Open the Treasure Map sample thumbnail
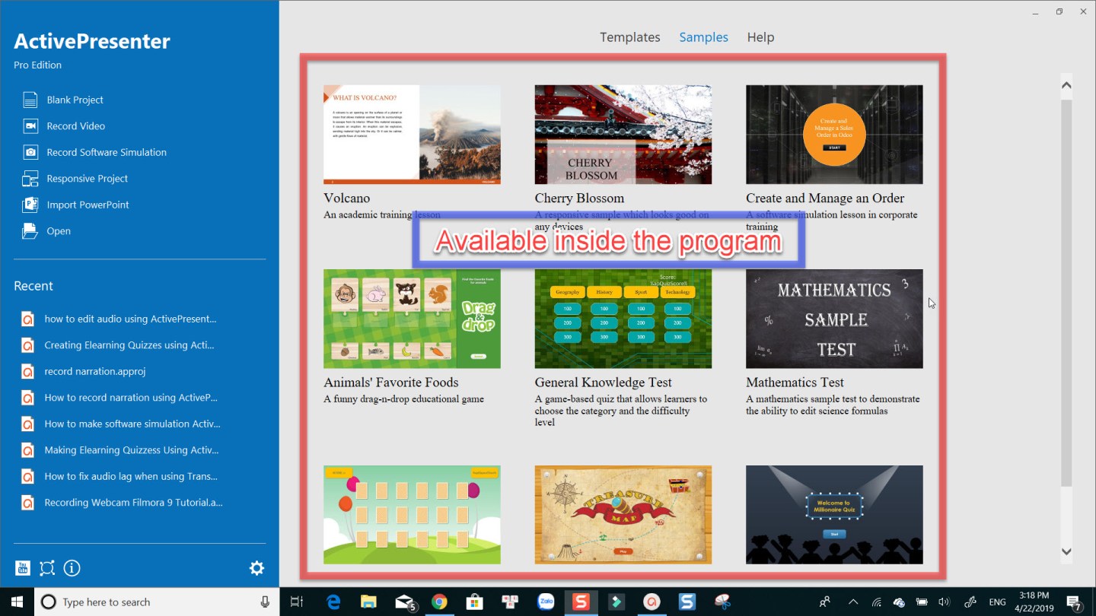The height and width of the screenshot is (616, 1096). coord(623,515)
